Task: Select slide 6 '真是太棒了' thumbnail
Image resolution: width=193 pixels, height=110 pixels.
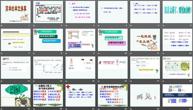Action: coord(178,12)
